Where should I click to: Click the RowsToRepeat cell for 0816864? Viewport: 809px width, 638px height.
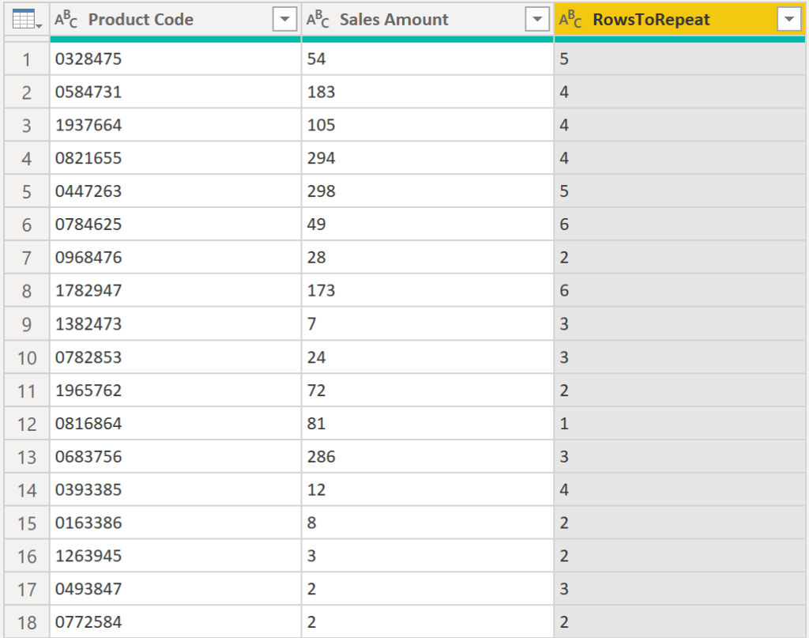pos(679,423)
